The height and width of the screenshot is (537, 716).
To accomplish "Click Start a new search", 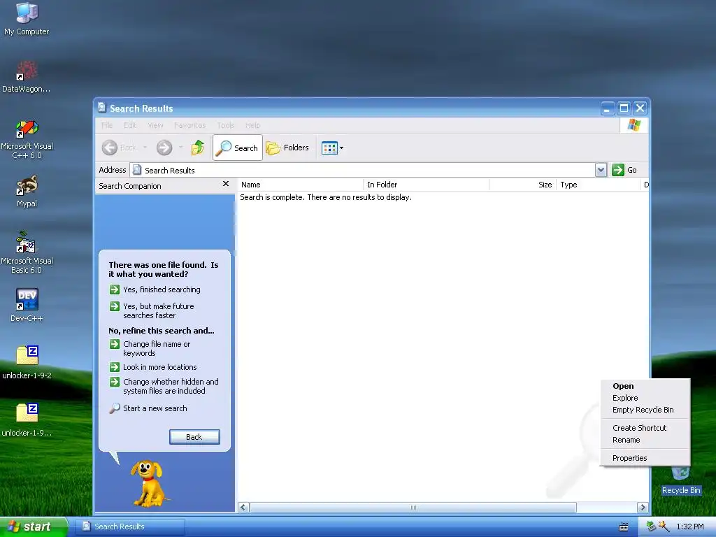I will click(x=148, y=408).
